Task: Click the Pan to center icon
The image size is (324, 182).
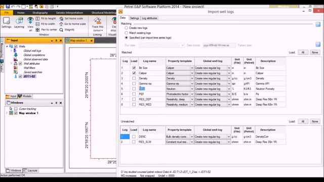Action: [x=37, y=30]
